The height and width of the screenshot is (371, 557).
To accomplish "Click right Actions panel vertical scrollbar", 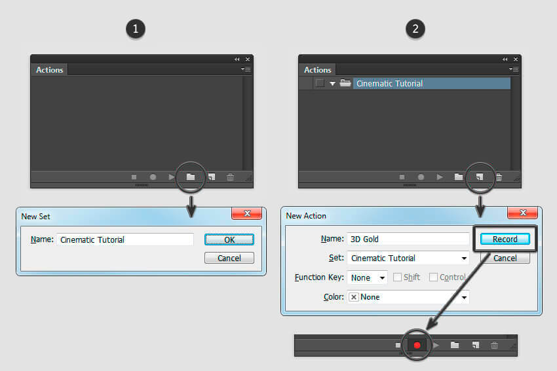I will [516, 123].
